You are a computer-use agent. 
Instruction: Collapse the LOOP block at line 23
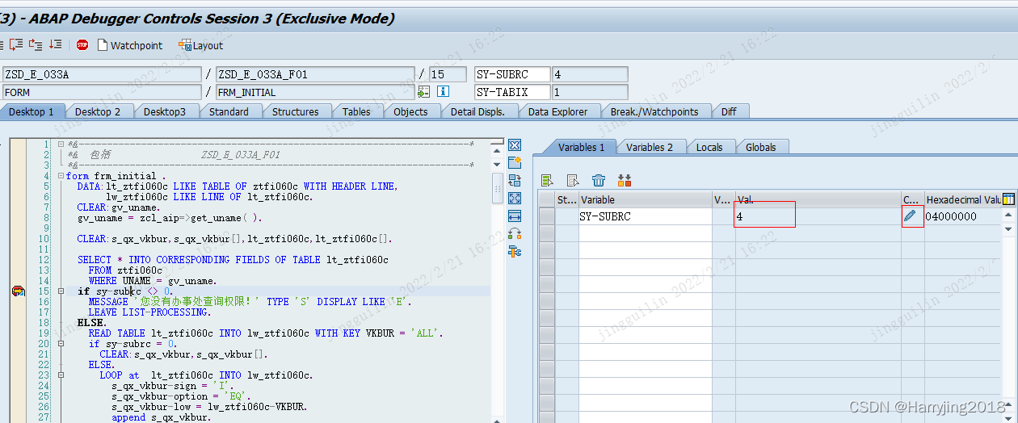coord(60,375)
